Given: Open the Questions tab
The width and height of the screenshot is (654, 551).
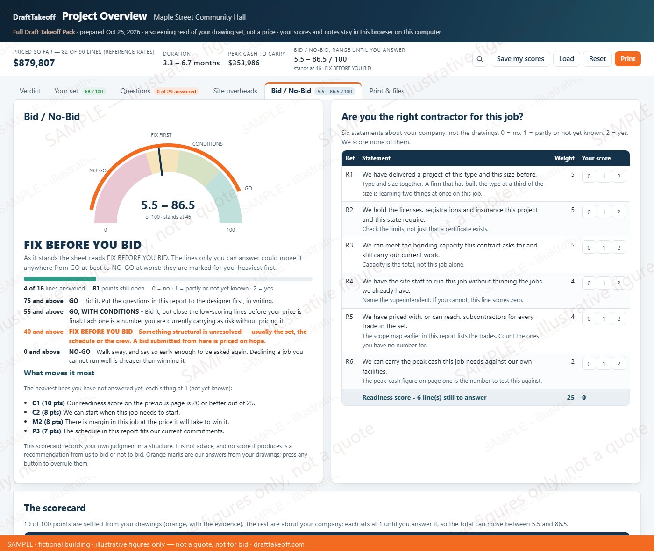Looking at the screenshot, I should (x=159, y=91).
